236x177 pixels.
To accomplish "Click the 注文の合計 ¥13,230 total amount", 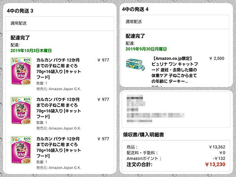I will point(215,164).
